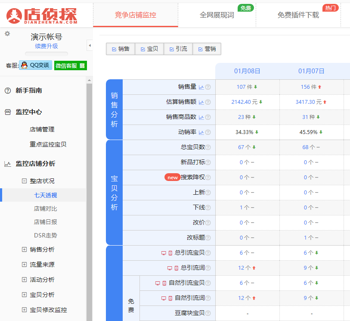Click the 续费升级 link
The height and width of the screenshot is (321, 350).
[x=46, y=46]
